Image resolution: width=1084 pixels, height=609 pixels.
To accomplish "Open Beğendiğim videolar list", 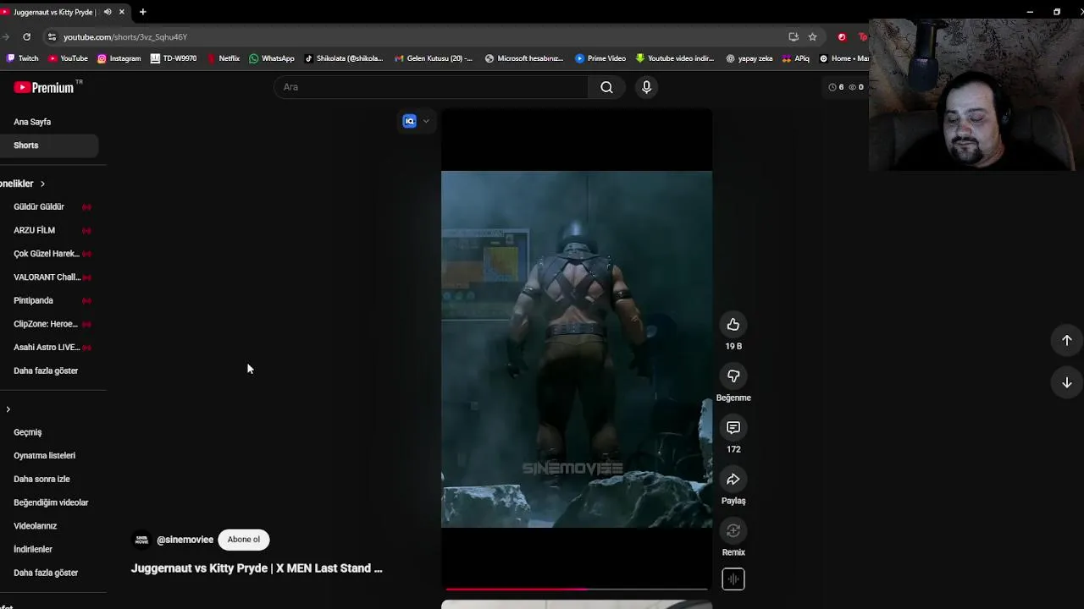I will pyautogui.click(x=53, y=502).
